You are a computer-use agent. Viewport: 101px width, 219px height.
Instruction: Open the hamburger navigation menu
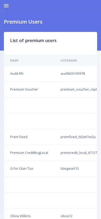pyautogui.click(x=6, y=6)
